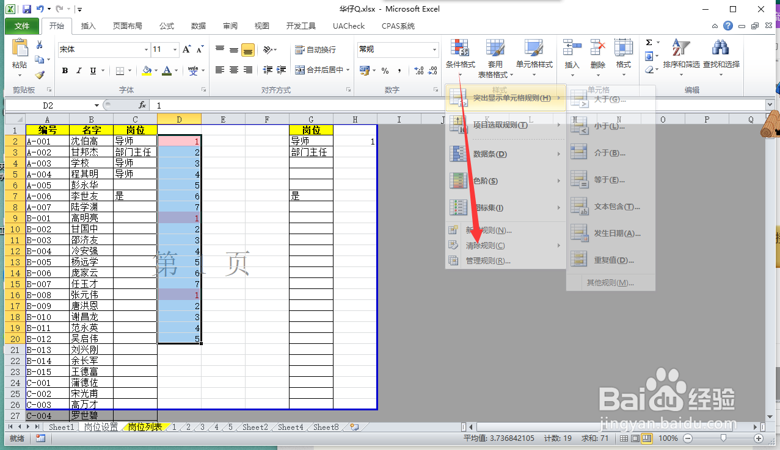Open the 文件 file tab
The width and height of the screenshot is (780, 450).
[23, 26]
